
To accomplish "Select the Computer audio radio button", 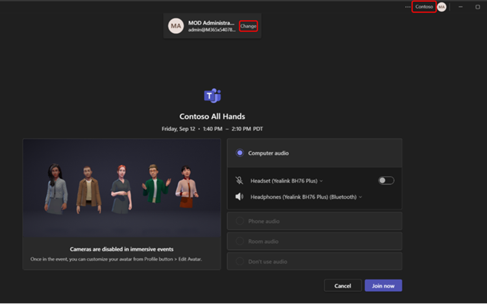I will tap(240, 153).
